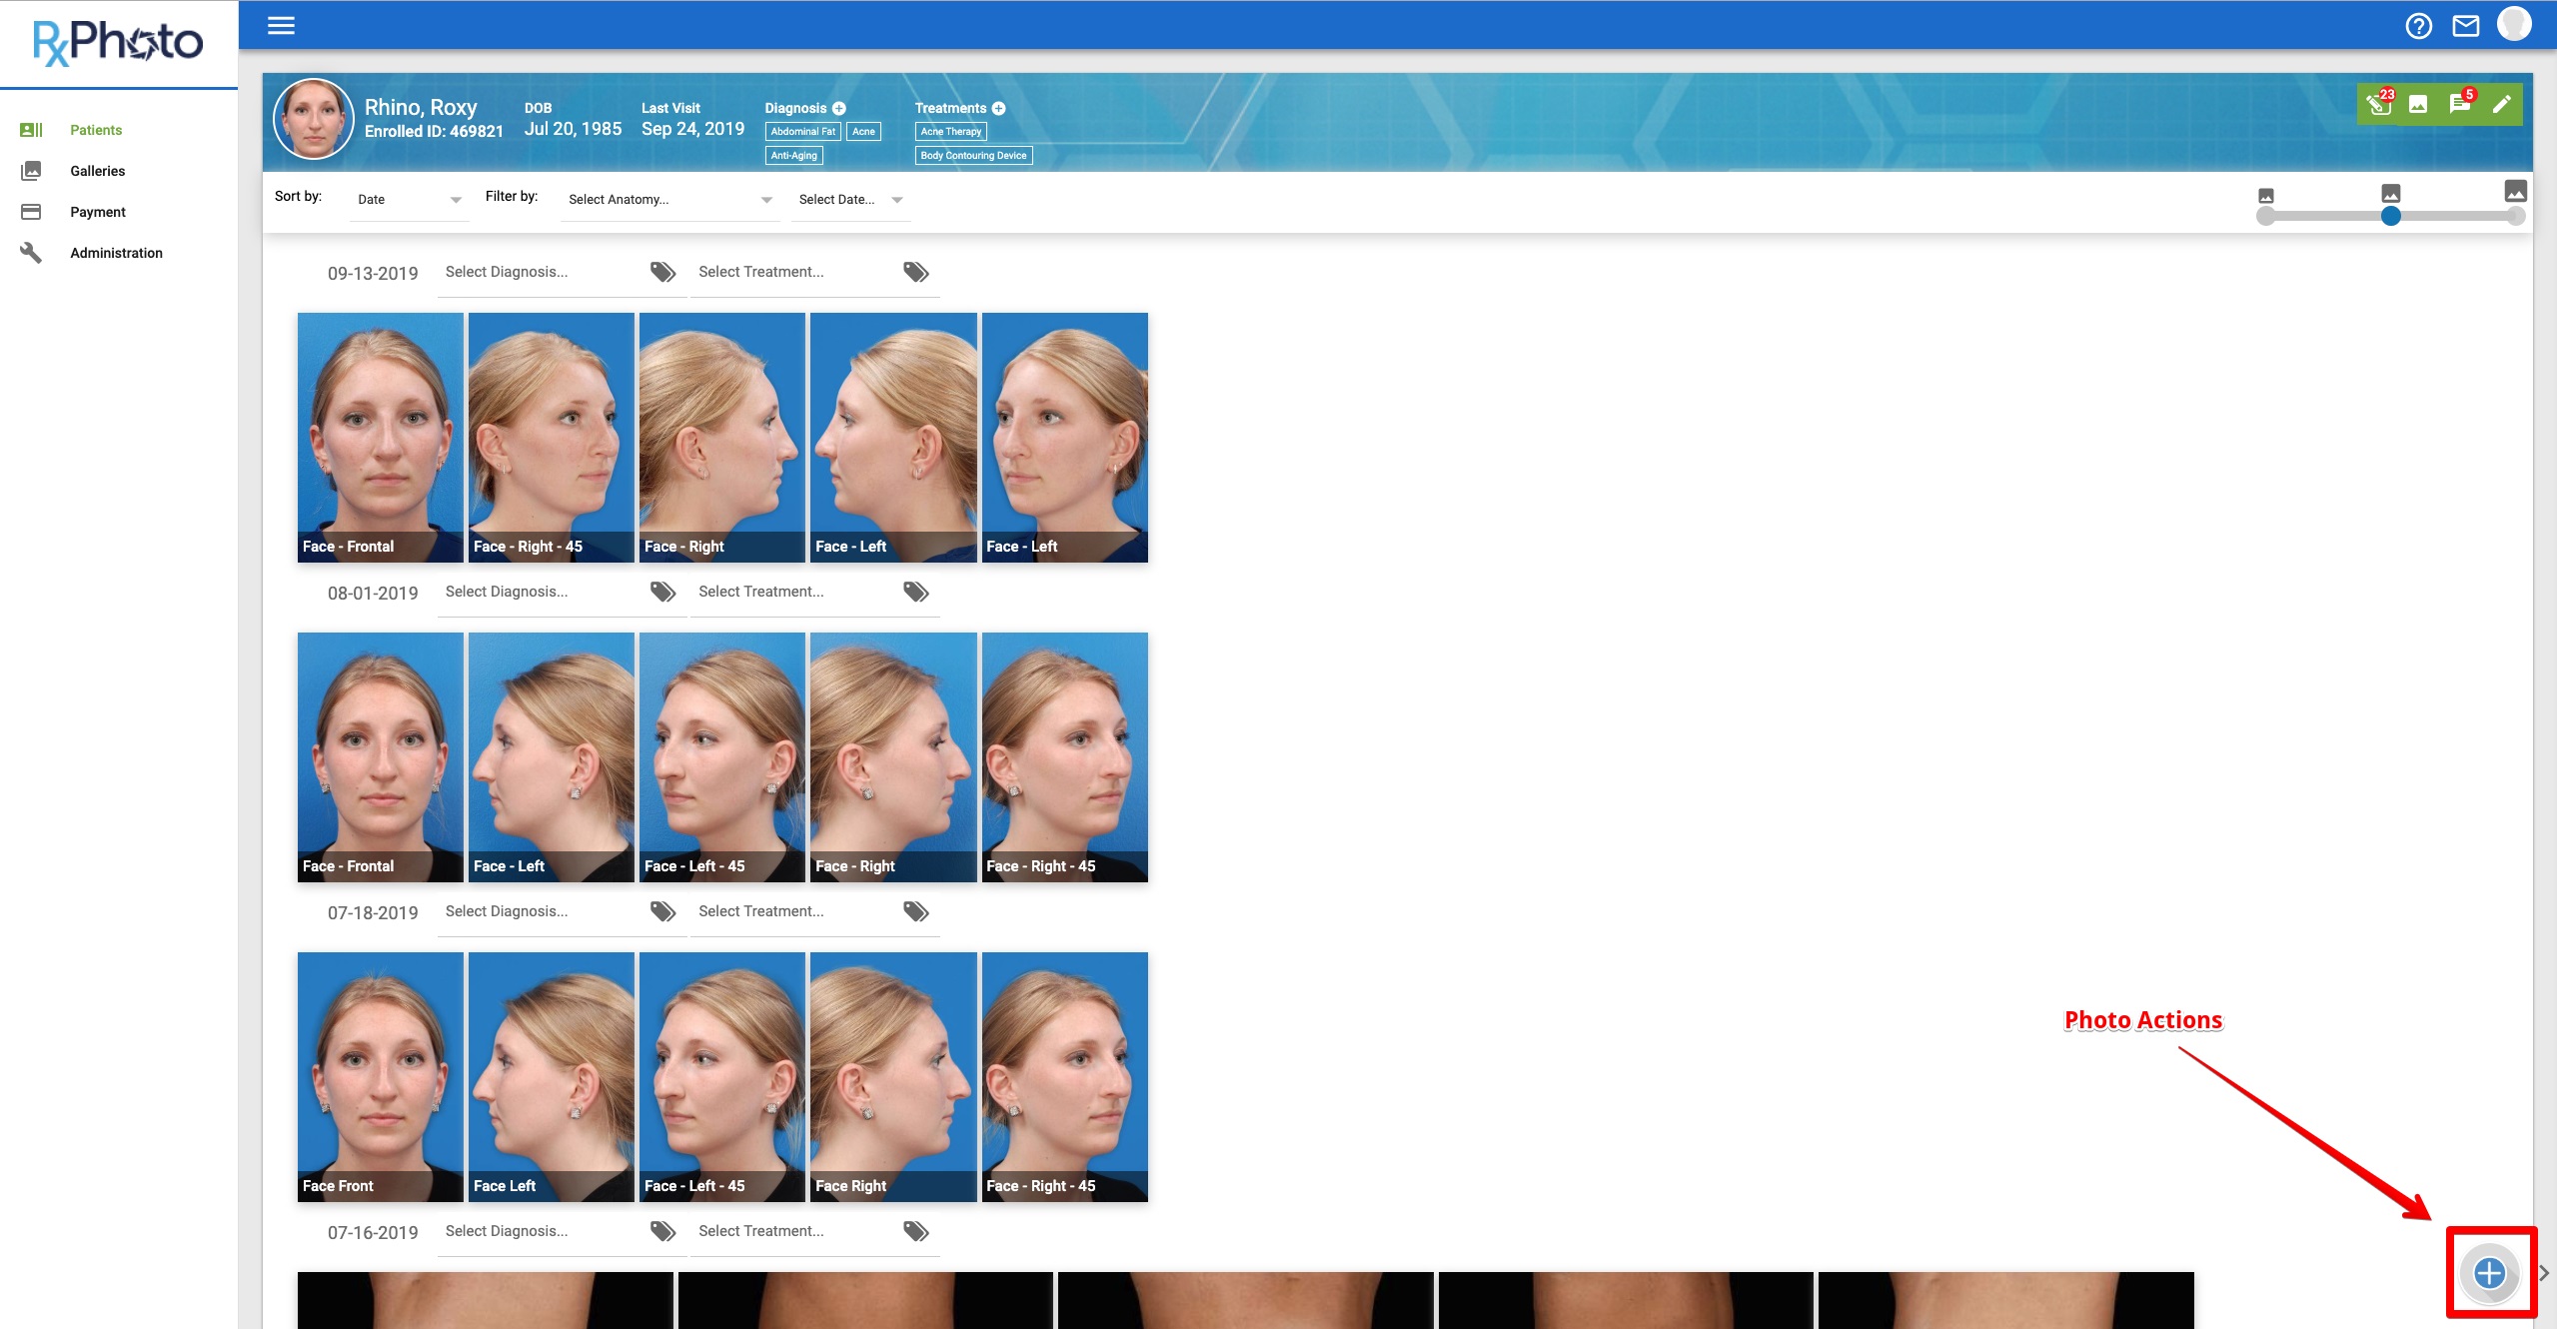Screen dimensions: 2557x1329
Task: Open the sketch/annotation tool showing 23 items
Action: (2379, 104)
